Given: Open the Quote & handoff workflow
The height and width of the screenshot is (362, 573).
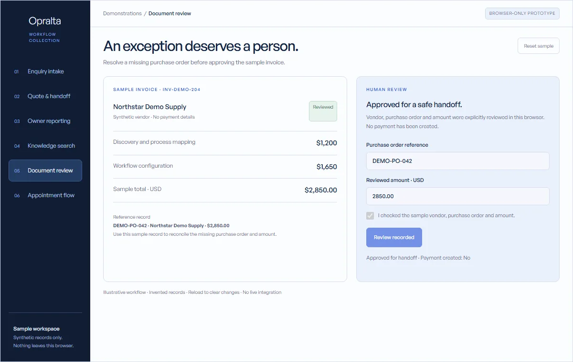Looking at the screenshot, I should coord(45,96).
